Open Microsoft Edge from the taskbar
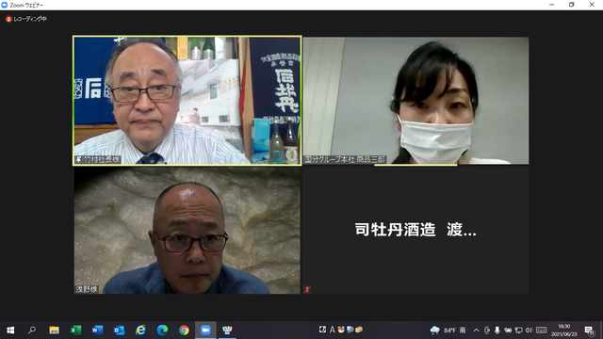Screen dimensions: 603x339 pos(162,330)
